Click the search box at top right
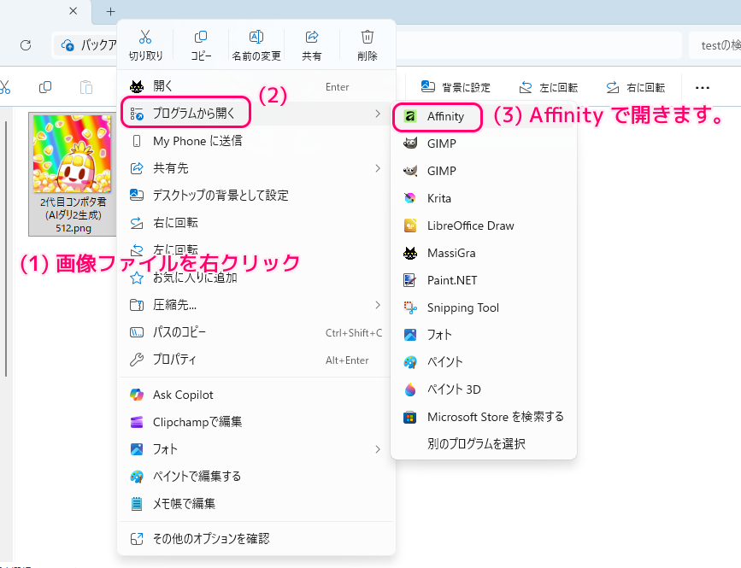The width and height of the screenshot is (741, 568). pyautogui.click(x=718, y=44)
